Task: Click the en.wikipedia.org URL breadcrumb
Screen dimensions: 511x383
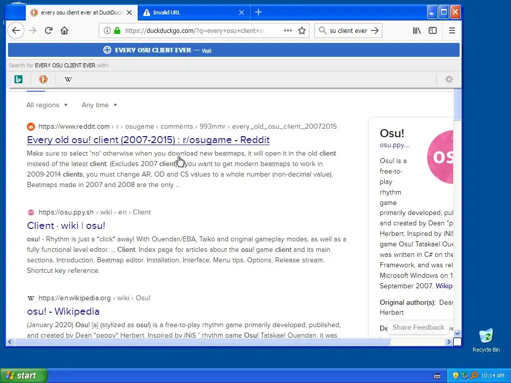Action: click(x=94, y=298)
